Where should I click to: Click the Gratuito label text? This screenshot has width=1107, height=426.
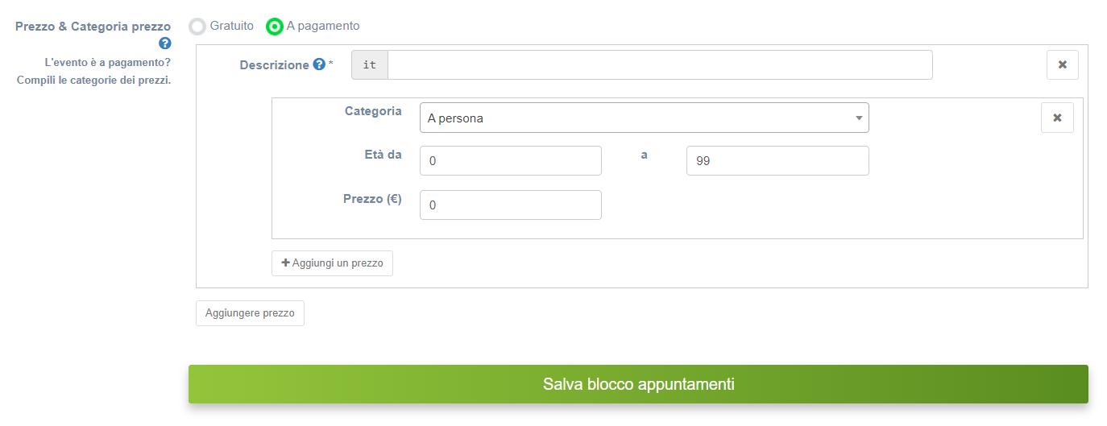point(231,26)
